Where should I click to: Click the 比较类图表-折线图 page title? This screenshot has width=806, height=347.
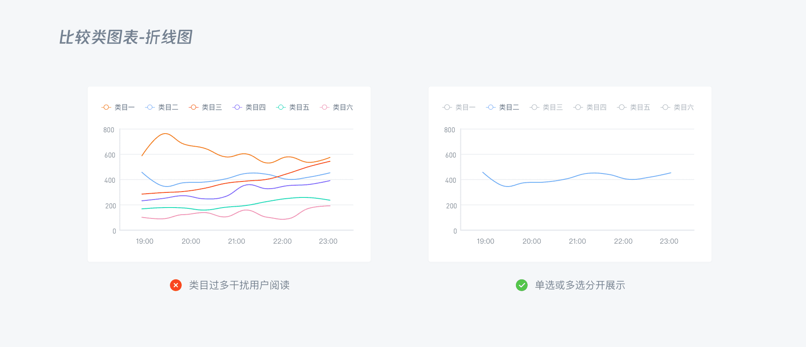click(126, 37)
